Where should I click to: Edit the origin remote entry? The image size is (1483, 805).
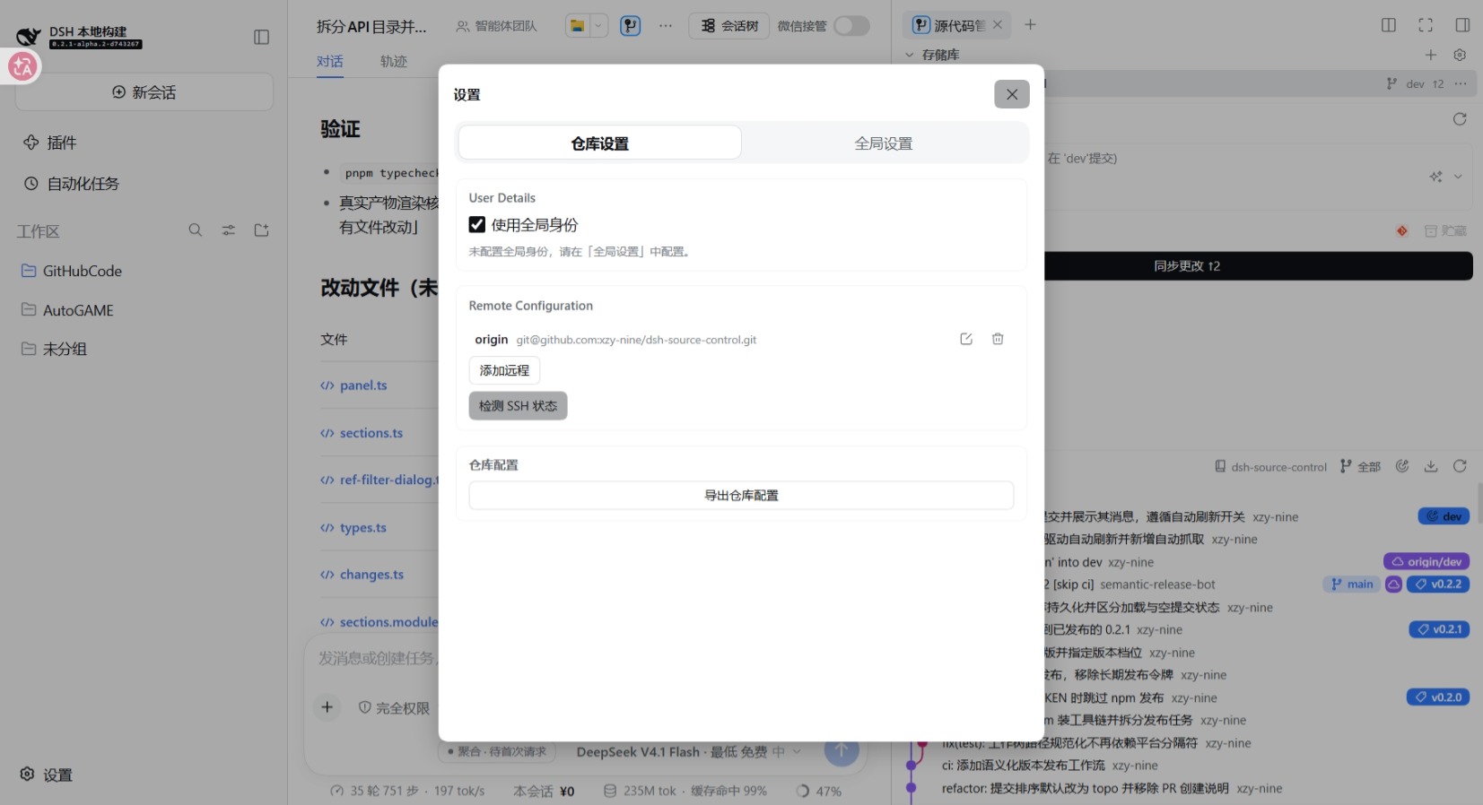point(966,339)
